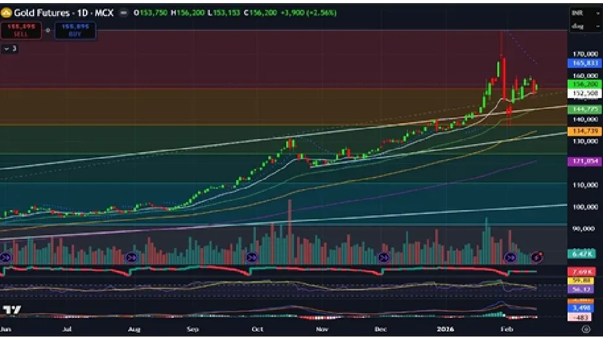The height and width of the screenshot is (339, 603).
Task: Open the INR currency dropdown
Action: [x=585, y=13]
